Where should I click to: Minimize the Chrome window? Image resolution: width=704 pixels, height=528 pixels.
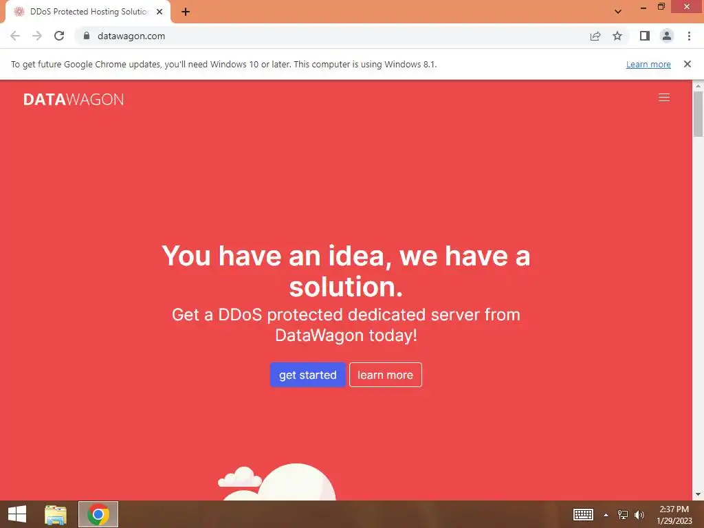pyautogui.click(x=643, y=7)
